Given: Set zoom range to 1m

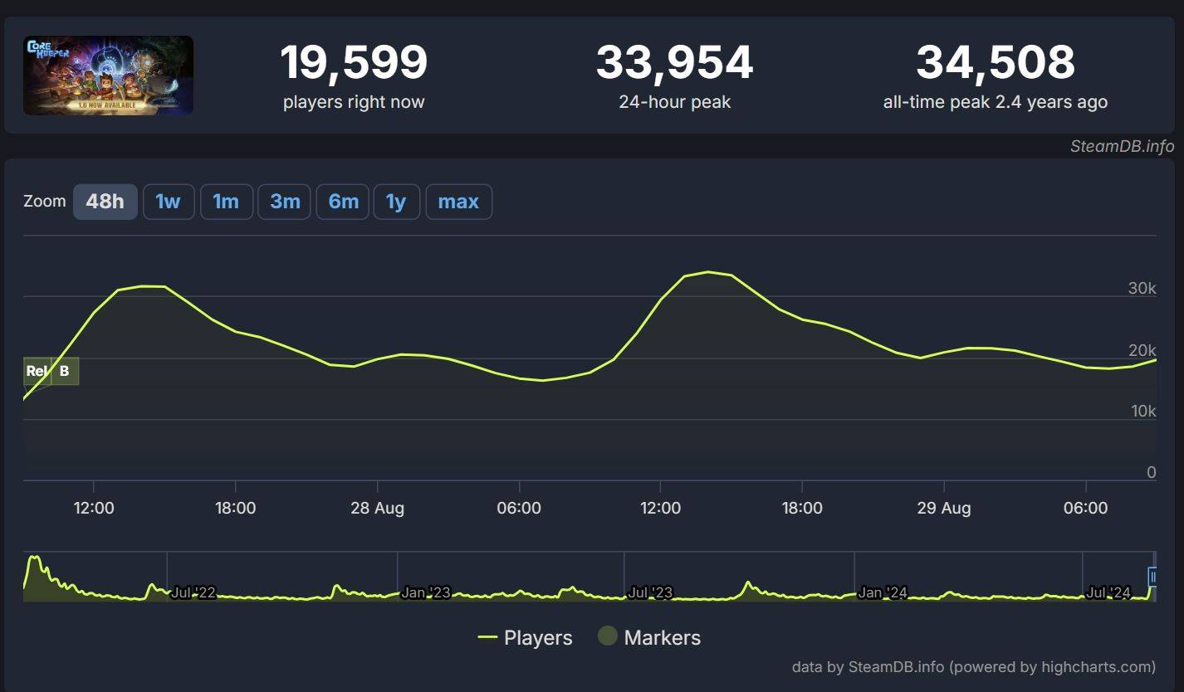Looking at the screenshot, I should tap(226, 202).
